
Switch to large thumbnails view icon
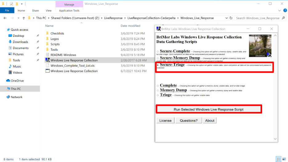pos(284,159)
